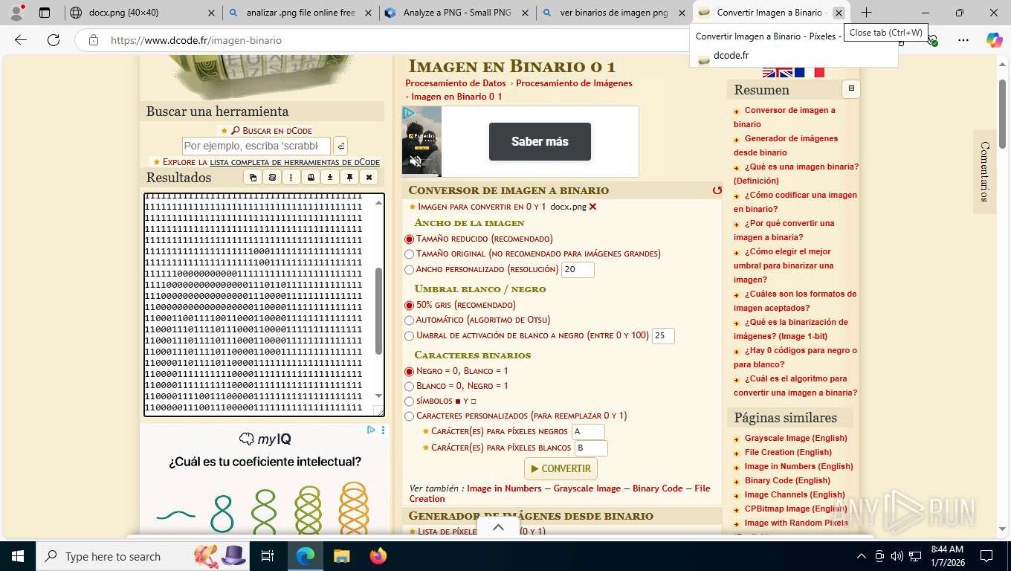Screen dimensions: 1011x571
Task: Mute the advertisement video speaker icon
Action: point(416,161)
